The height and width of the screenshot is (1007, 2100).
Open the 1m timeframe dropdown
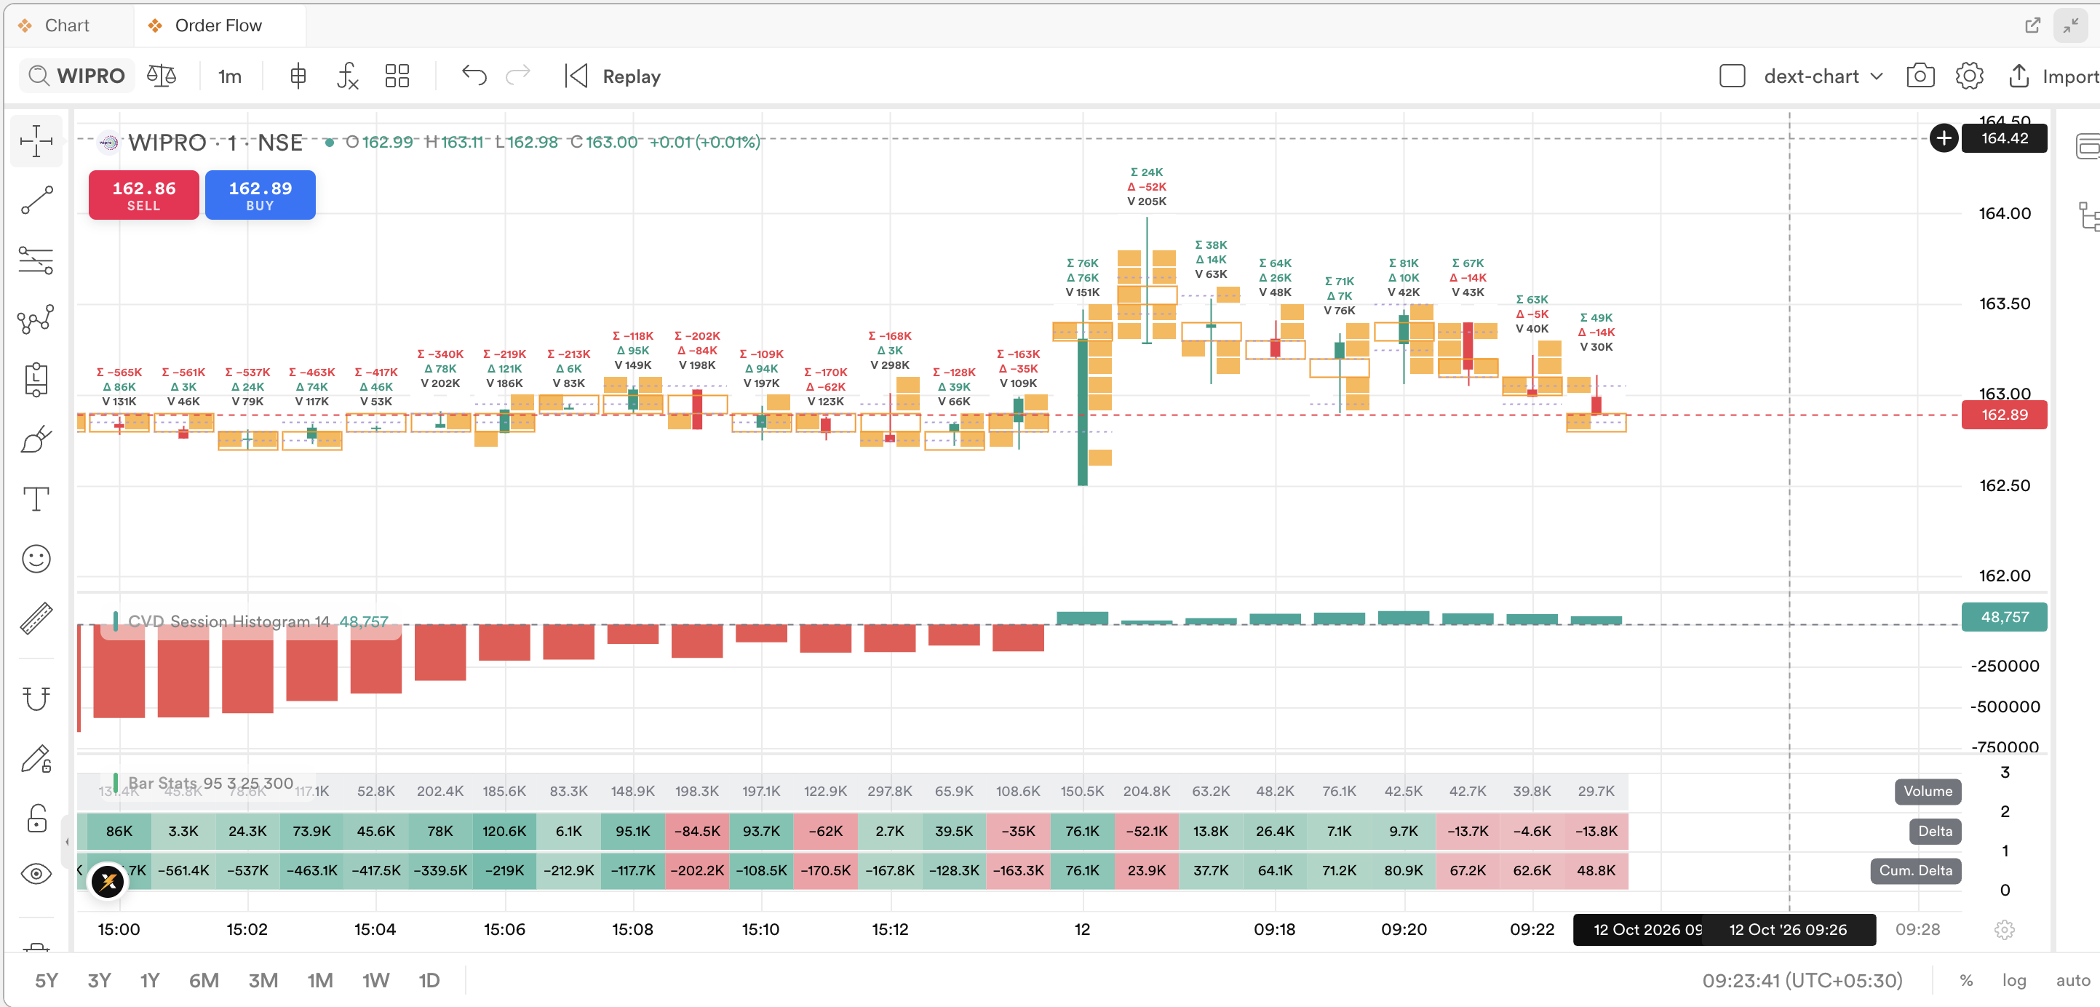[x=230, y=76]
